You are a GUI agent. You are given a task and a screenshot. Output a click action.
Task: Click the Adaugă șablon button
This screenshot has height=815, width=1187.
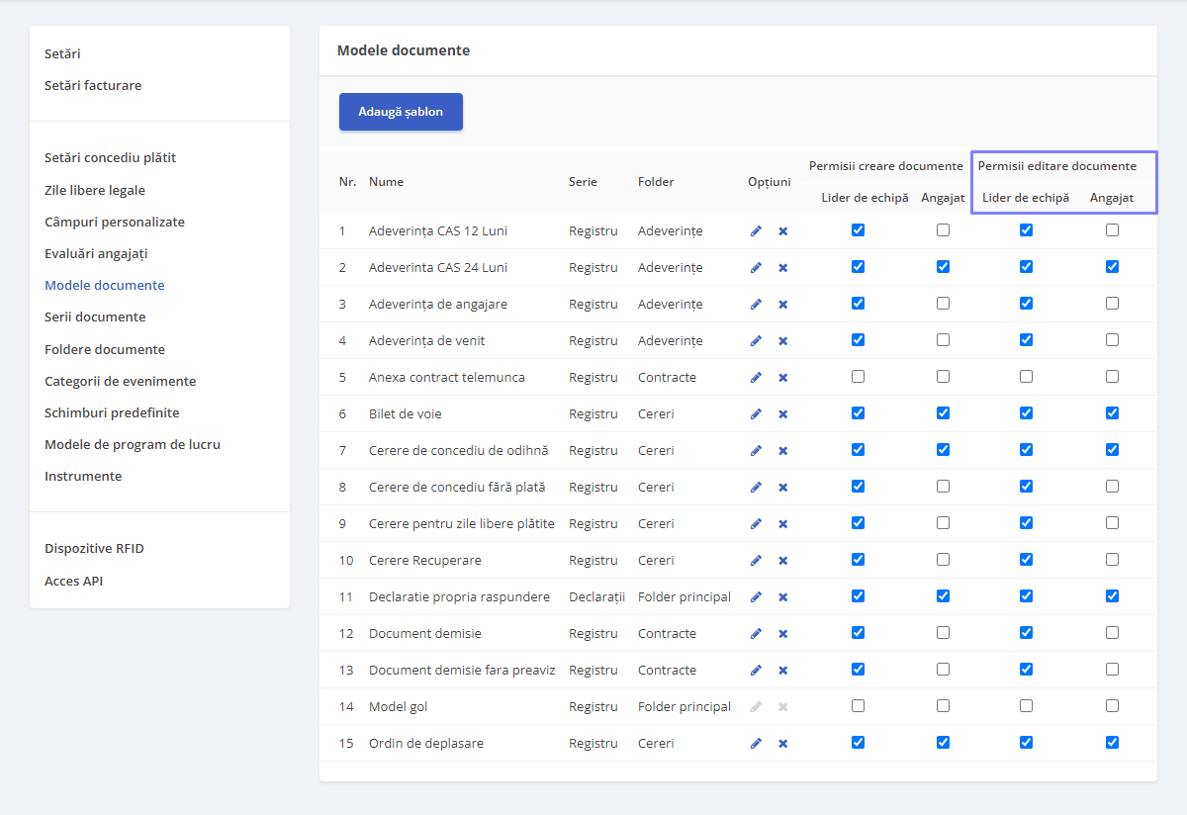pos(401,112)
